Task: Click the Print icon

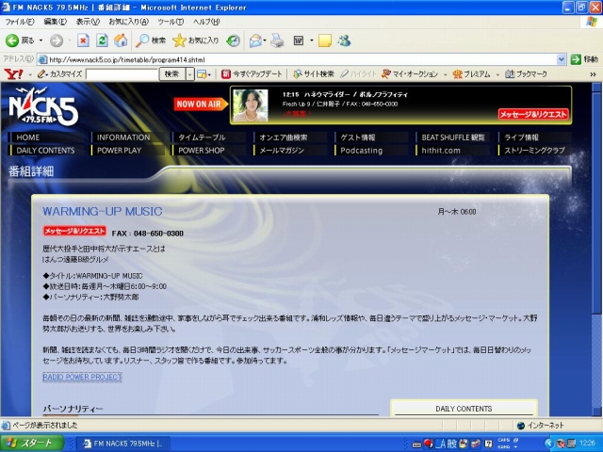Action: click(x=277, y=40)
